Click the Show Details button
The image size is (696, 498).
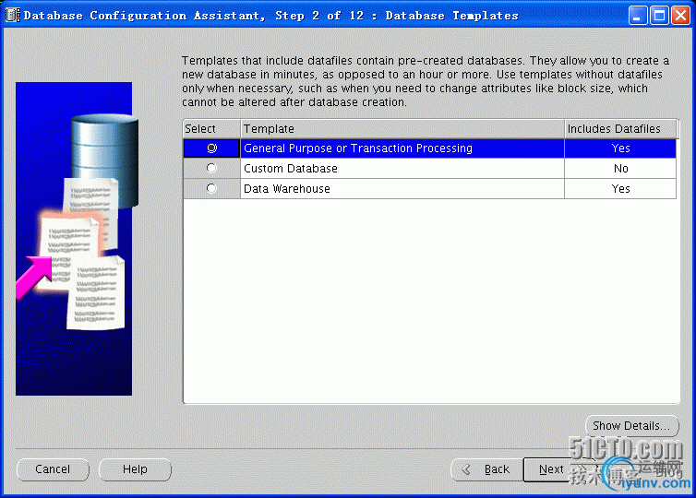pyautogui.click(x=631, y=426)
